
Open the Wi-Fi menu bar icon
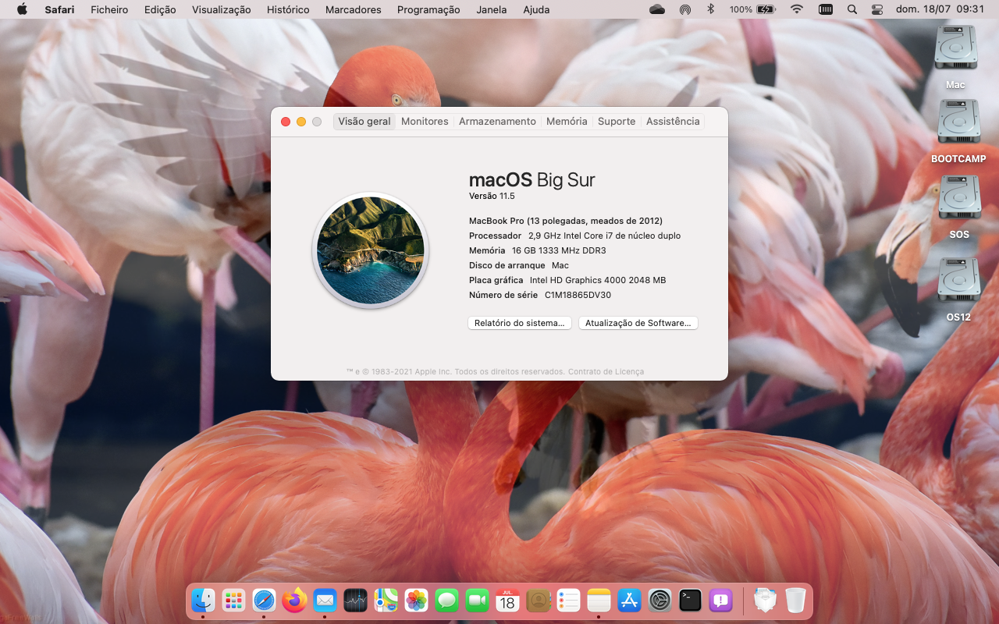[x=796, y=9]
